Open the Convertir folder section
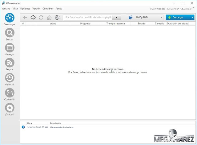The width and height of the screenshot is (197, 145). pyautogui.click(x=10, y=94)
